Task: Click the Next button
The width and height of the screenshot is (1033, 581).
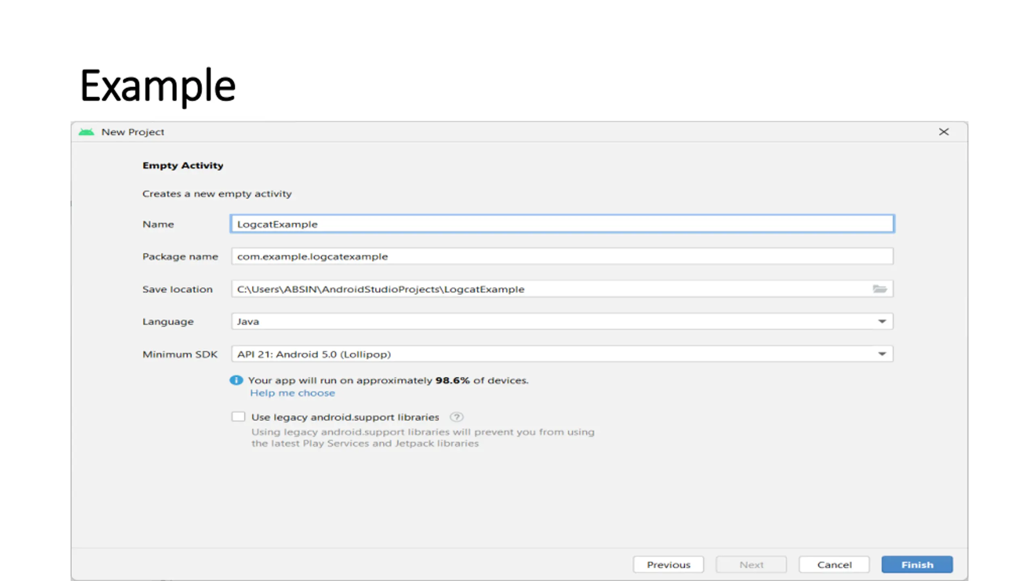Action: 751,564
